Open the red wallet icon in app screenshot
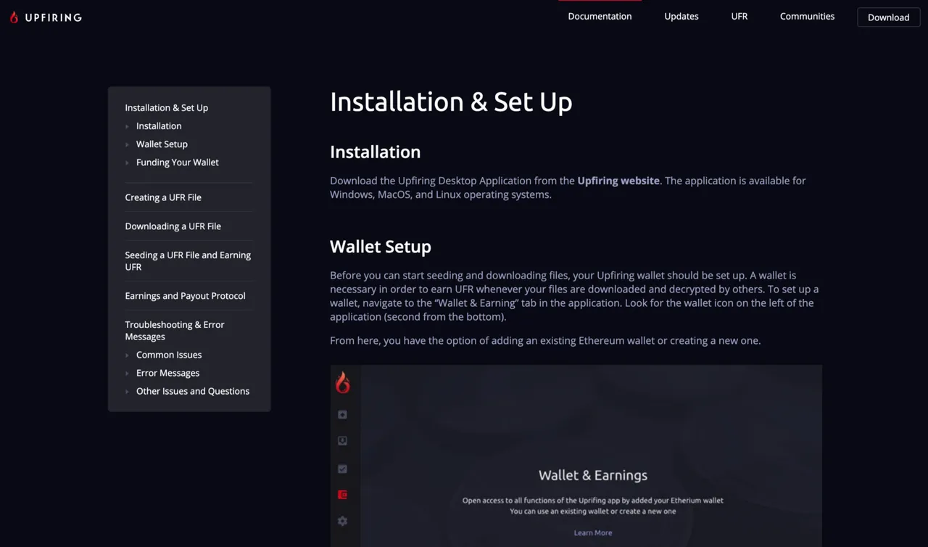The width and height of the screenshot is (928, 547). click(343, 495)
